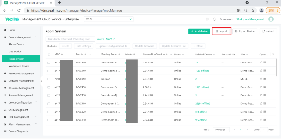Click the MAC/IP/Meeting Room search field
This screenshot has height=139, width=281.
pos(70,39)
